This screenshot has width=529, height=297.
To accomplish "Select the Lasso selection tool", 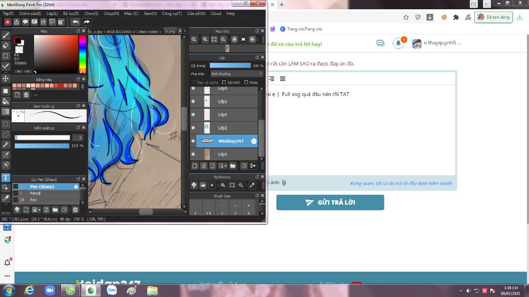I will [x=5, y=135].
